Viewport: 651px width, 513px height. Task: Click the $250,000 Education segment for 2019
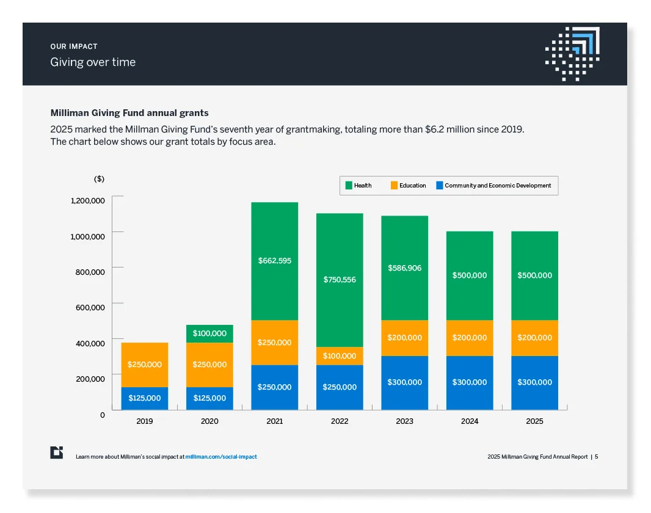coord(145,365)
